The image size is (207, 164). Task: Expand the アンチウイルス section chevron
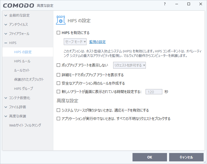click(6, 25)
